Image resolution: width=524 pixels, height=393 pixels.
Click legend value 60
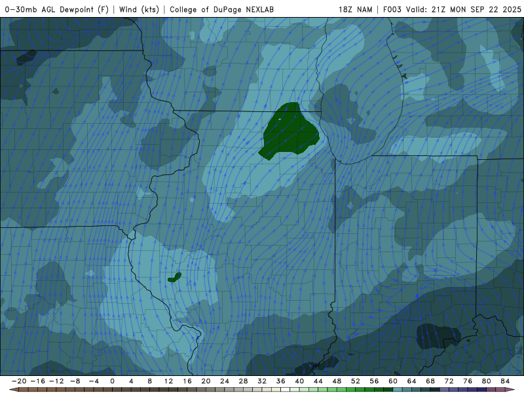point(393,381)
